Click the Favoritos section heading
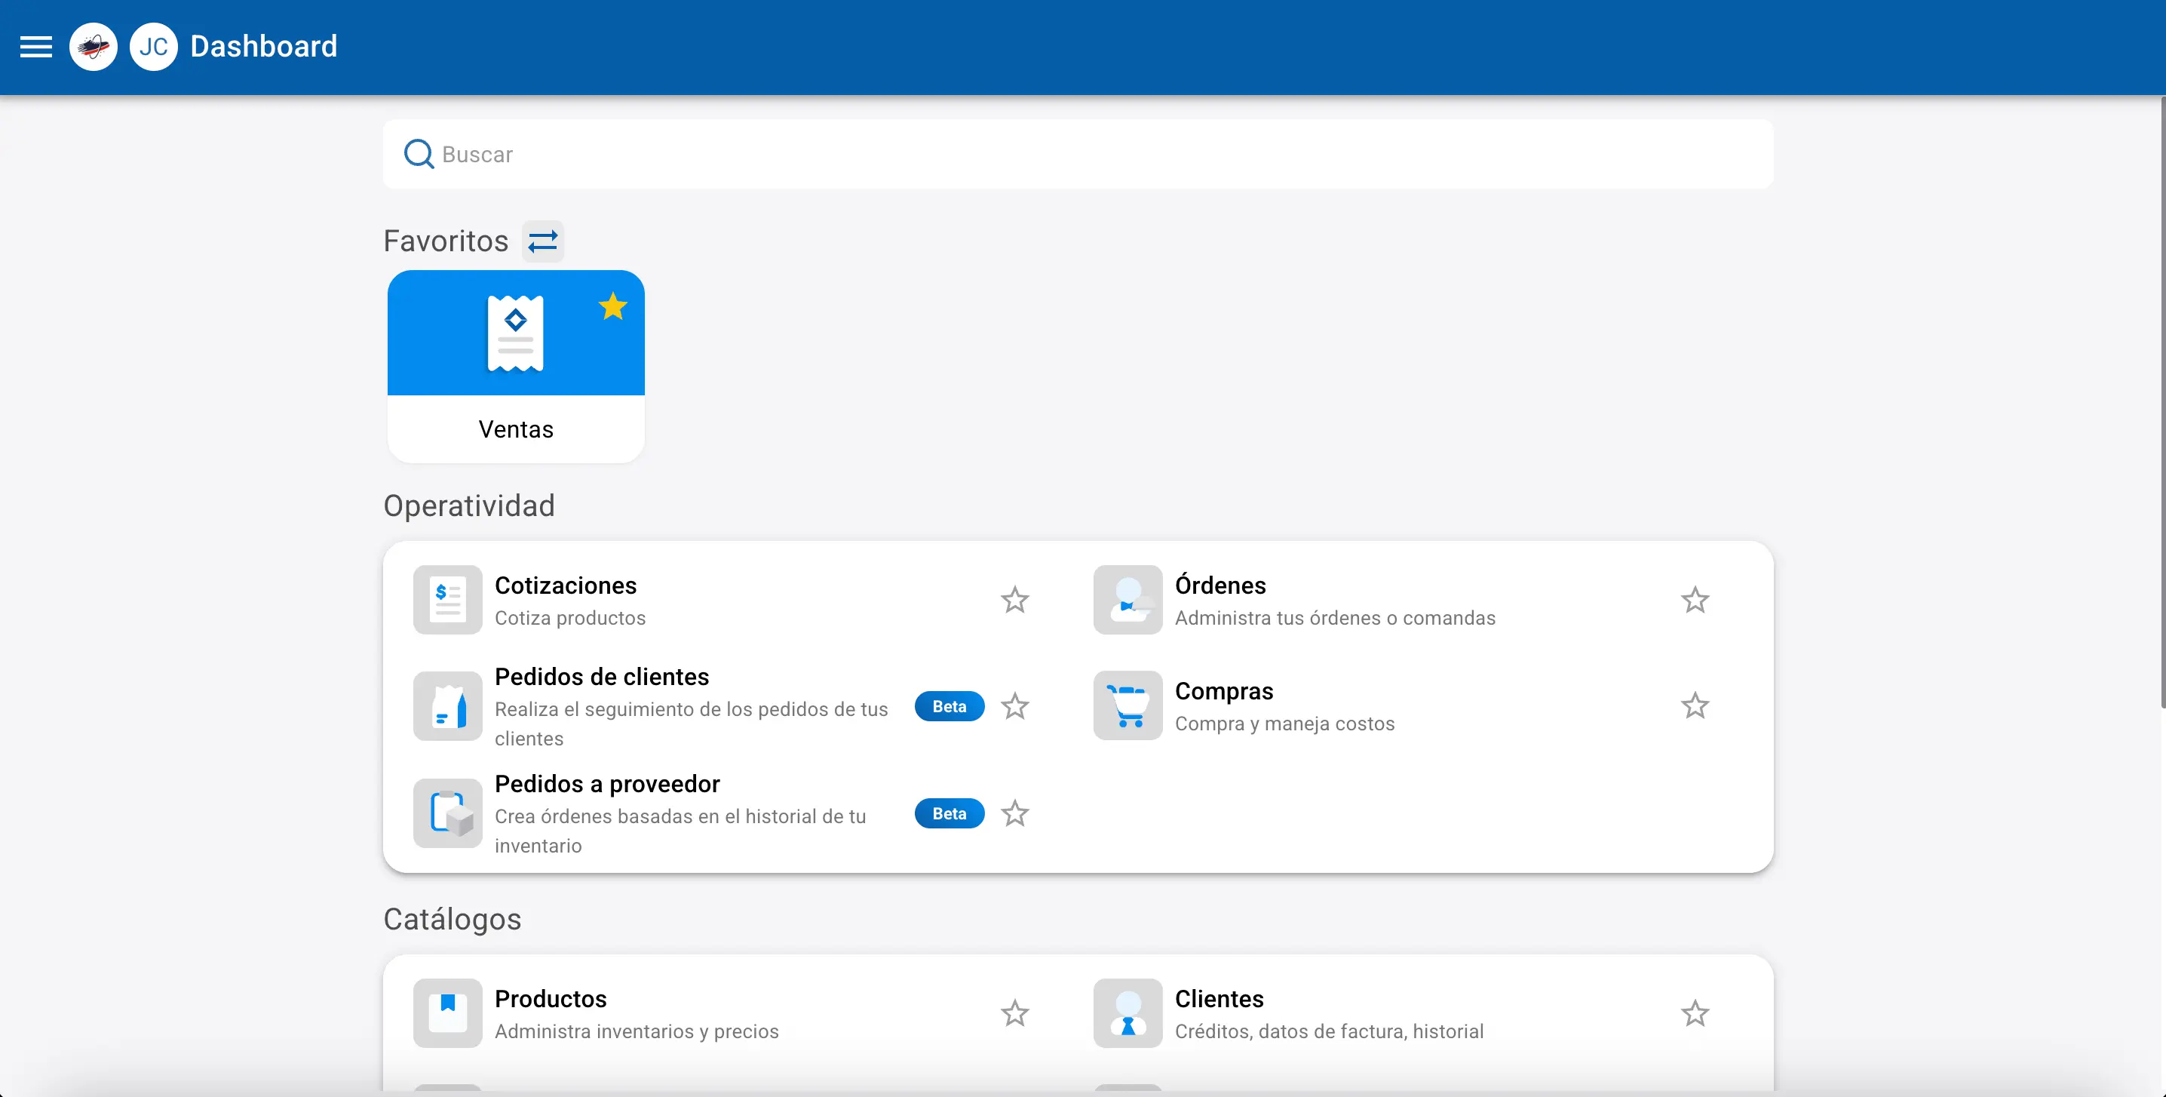Image resolution: width=2166 pixels, height=1097 pixels. [446, 241]
